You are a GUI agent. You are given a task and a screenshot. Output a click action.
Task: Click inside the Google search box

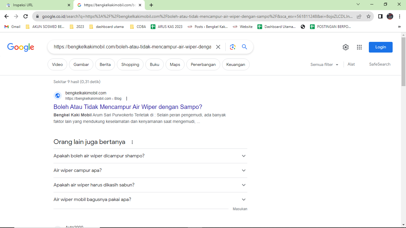(x=132, y=47)
